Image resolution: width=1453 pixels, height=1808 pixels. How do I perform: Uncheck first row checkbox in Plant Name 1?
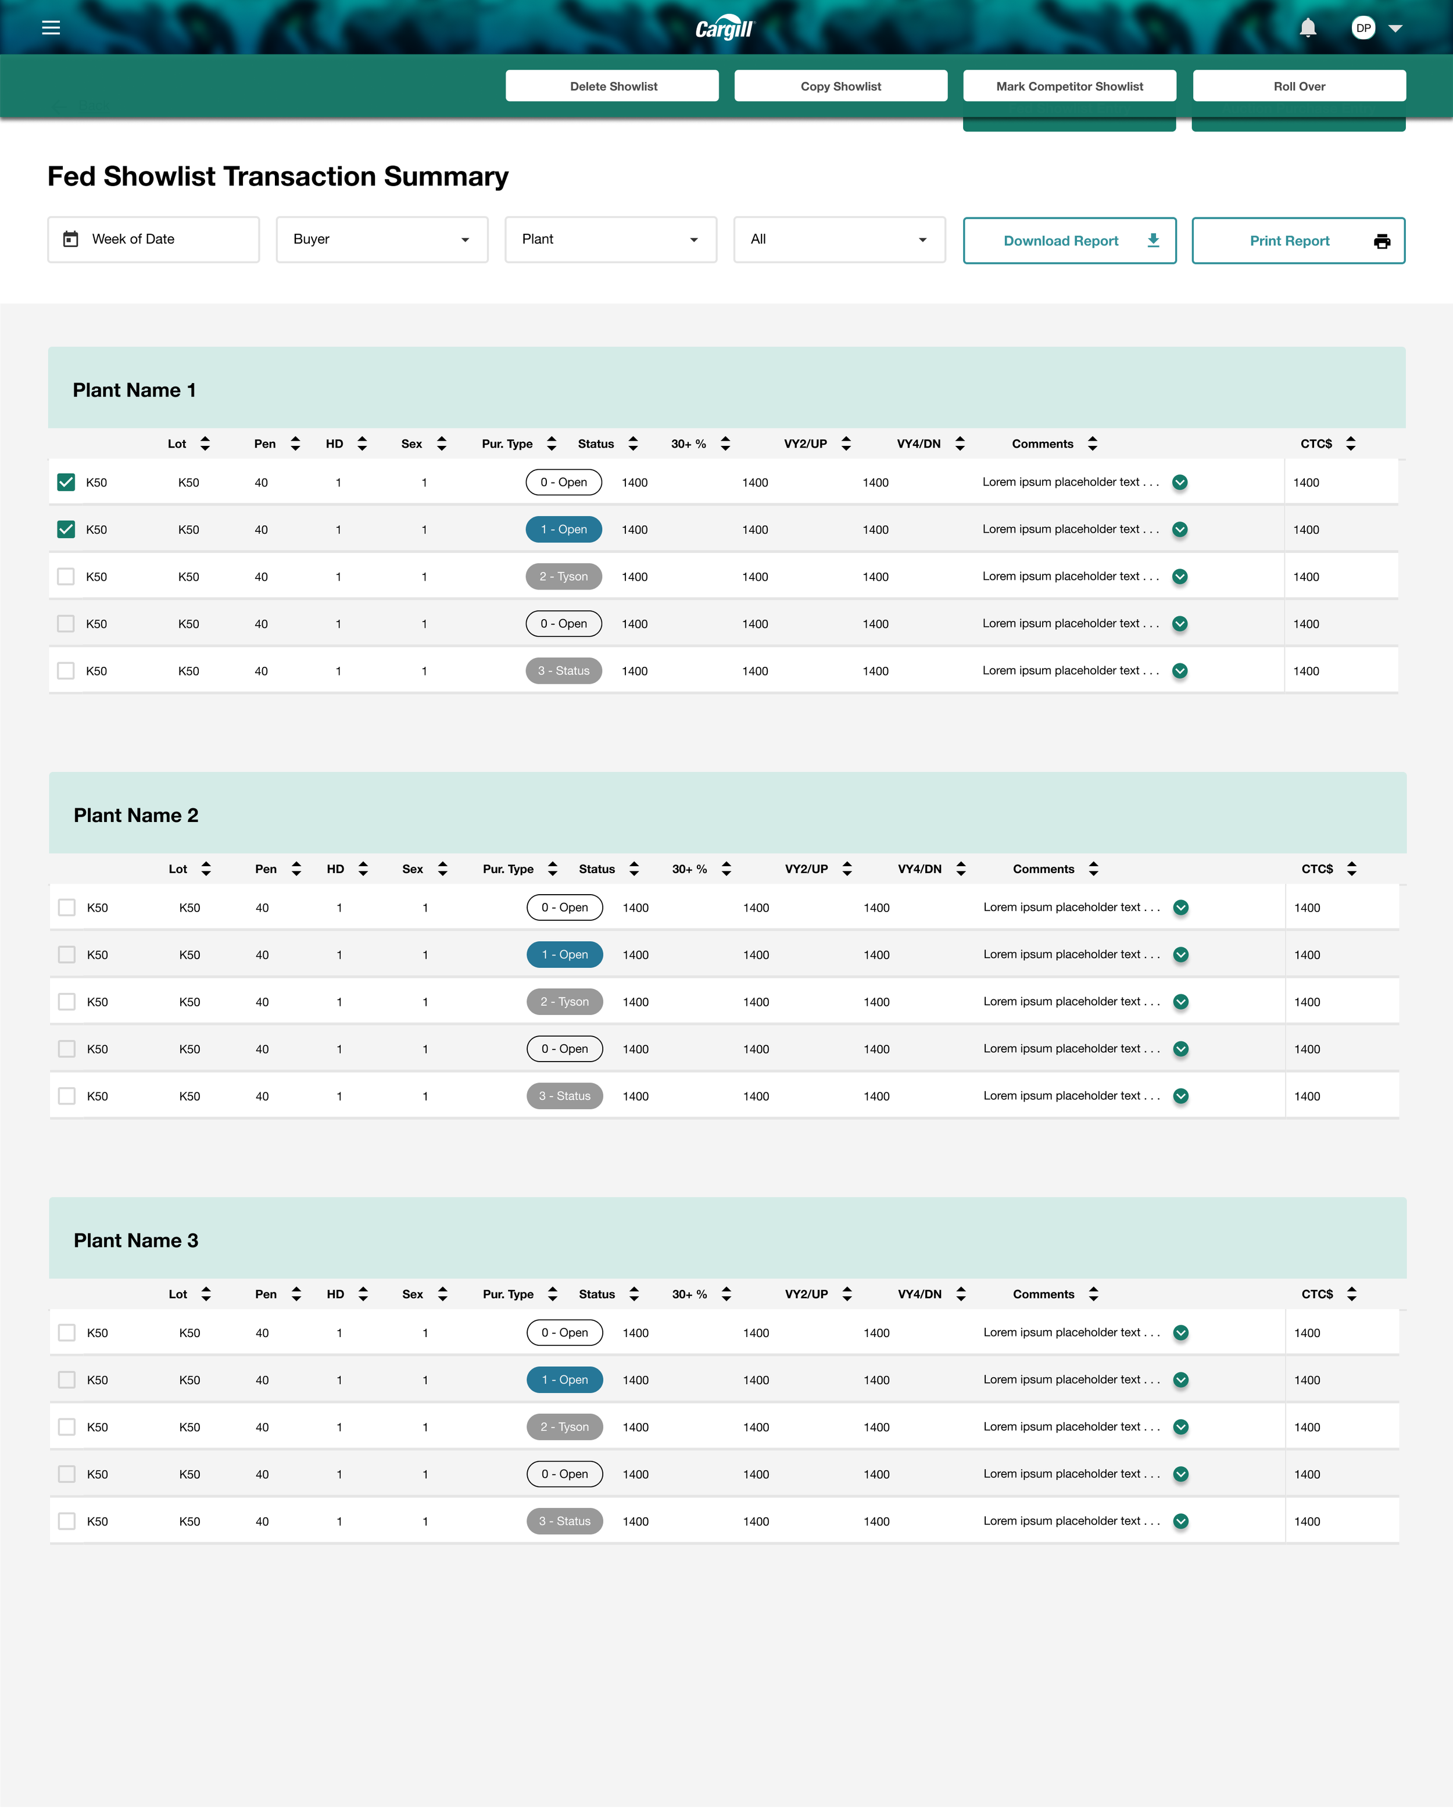coord(66,482)
